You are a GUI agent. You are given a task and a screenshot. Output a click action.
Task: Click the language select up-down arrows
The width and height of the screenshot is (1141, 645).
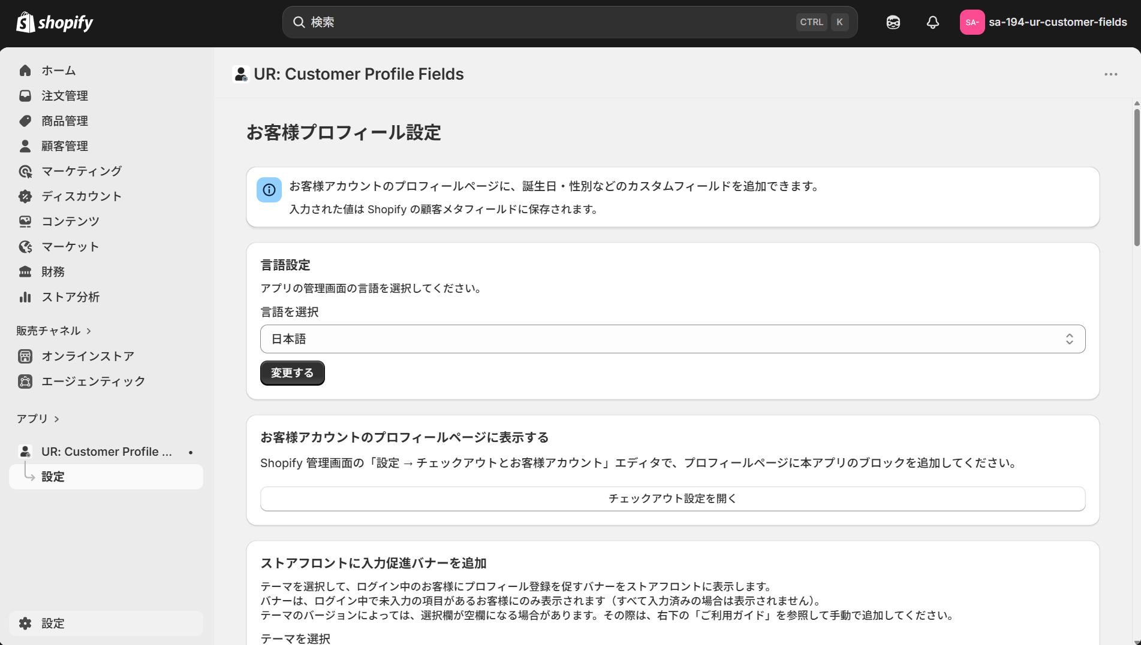point(1069,339)
